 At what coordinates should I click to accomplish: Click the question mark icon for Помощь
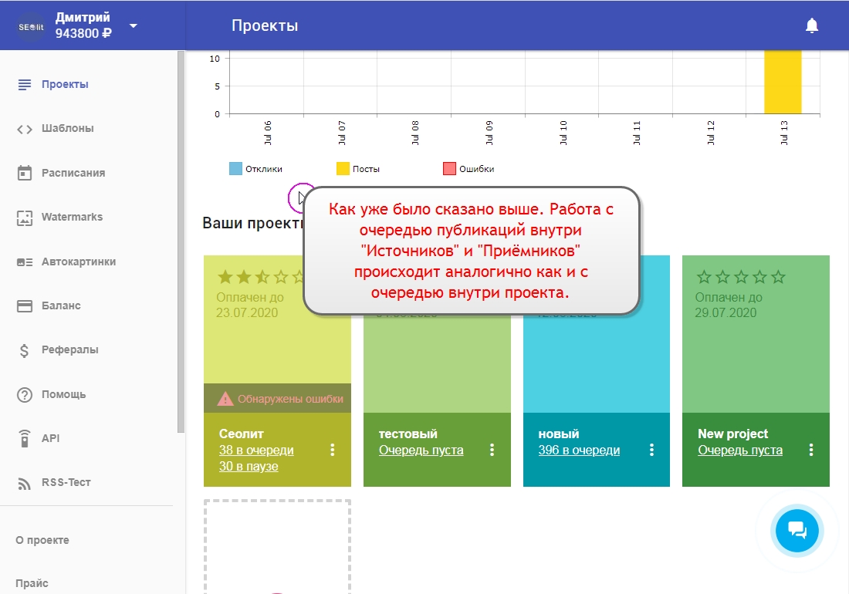tap(25, 395)
